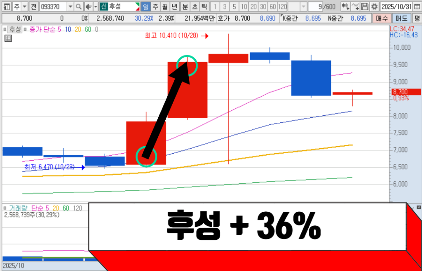Expand the stock code 093370 dropdown

click(70, 7)
